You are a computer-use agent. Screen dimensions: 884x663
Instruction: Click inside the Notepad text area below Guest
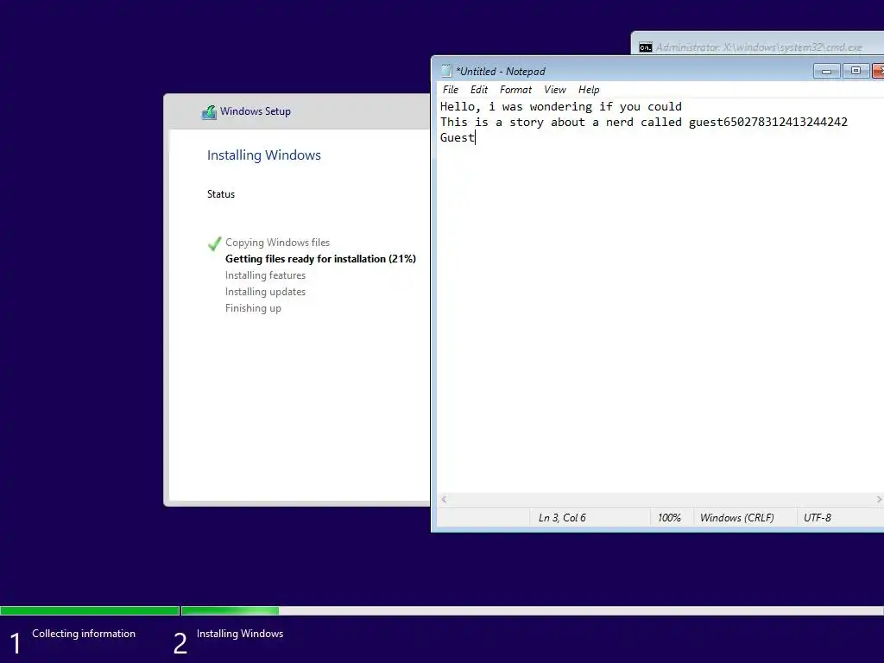click(x=660, y=316)
